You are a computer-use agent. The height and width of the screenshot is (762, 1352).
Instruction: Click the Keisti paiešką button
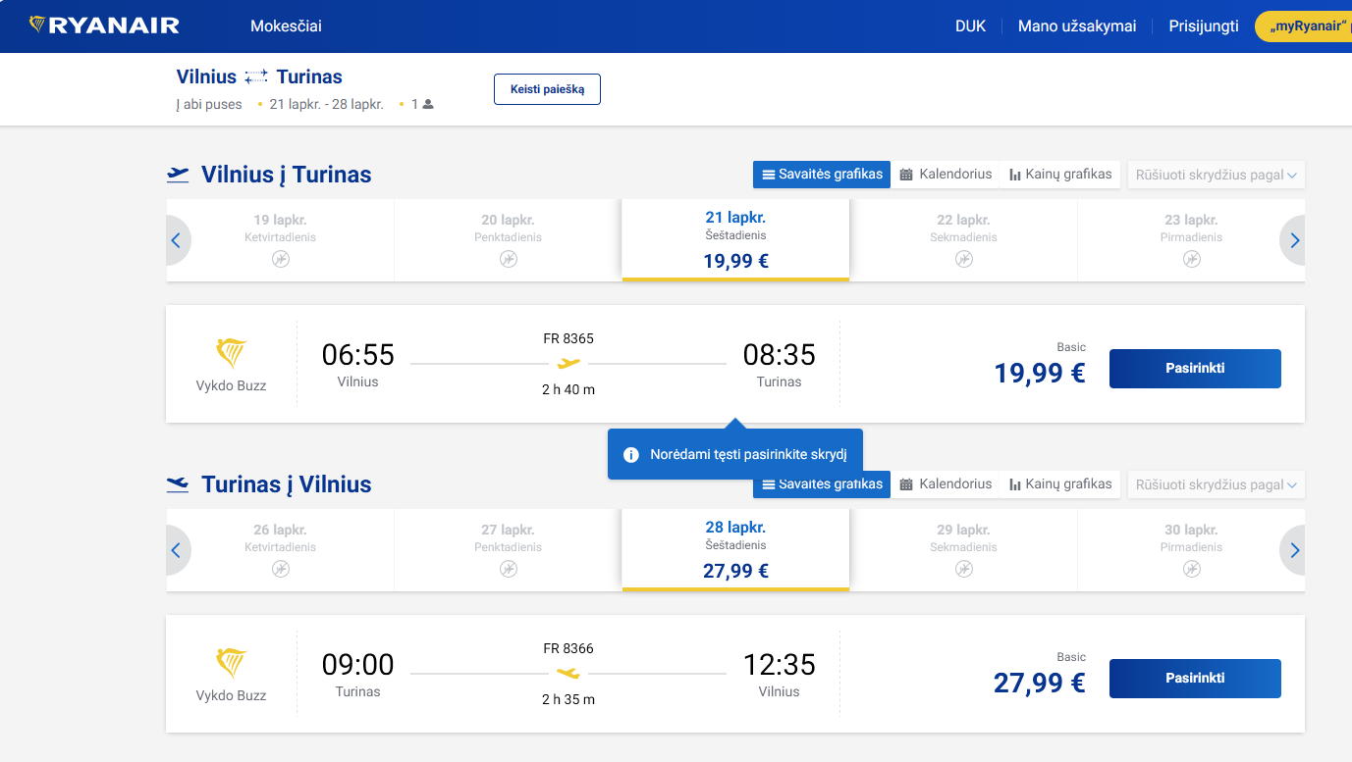pyautogui.click(x=547, y=89)
